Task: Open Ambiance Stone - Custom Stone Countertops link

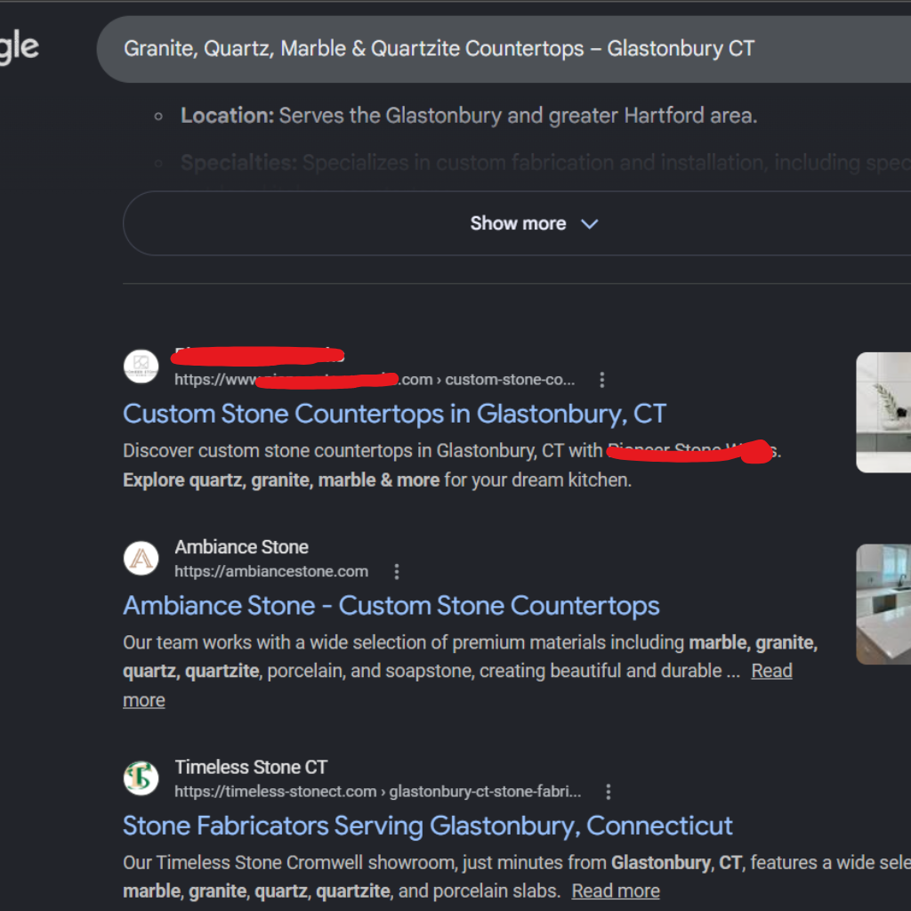Action: [391, 606]
